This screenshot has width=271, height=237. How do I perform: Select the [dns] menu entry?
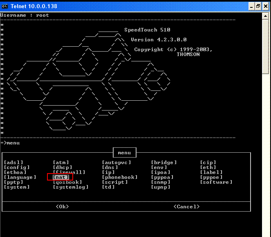click(x=110, y=167)
